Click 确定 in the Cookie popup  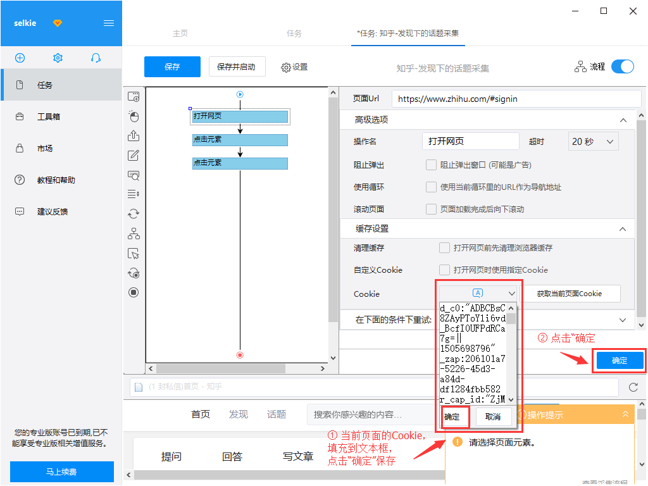pyautogui.click(x=455, y=416)
